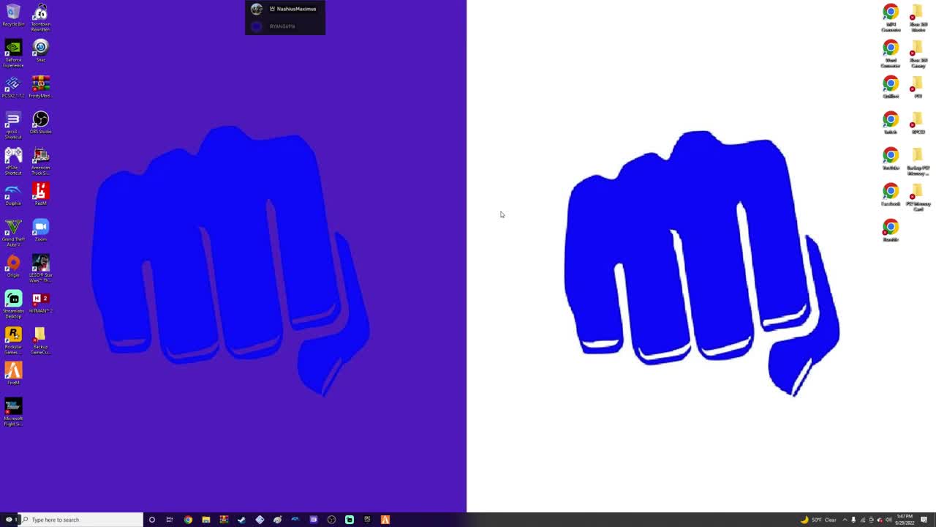Launch Grand Theft Auto V shortcut
This screenshot has height=527, width=936.
(13, 233)
